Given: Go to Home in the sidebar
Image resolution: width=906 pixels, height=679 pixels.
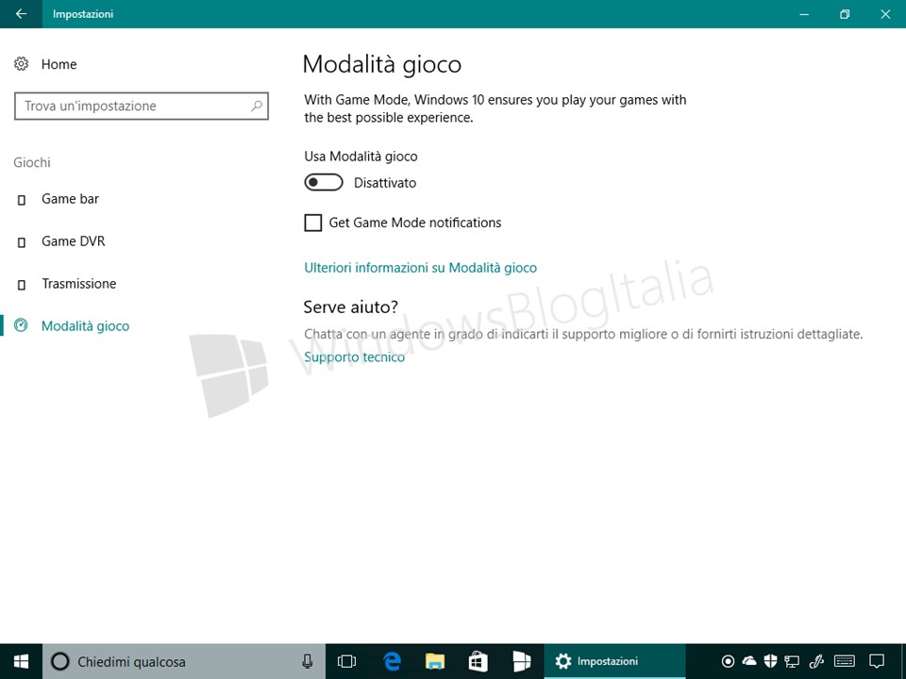Looking at the screenshot, I should 59,64.
